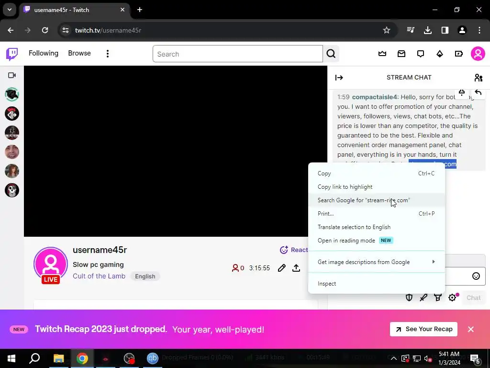Image resolution: width=490 pixels, height=368 pixels.
Task: Click See Your Recap button
Action: (x=424, y=329)
